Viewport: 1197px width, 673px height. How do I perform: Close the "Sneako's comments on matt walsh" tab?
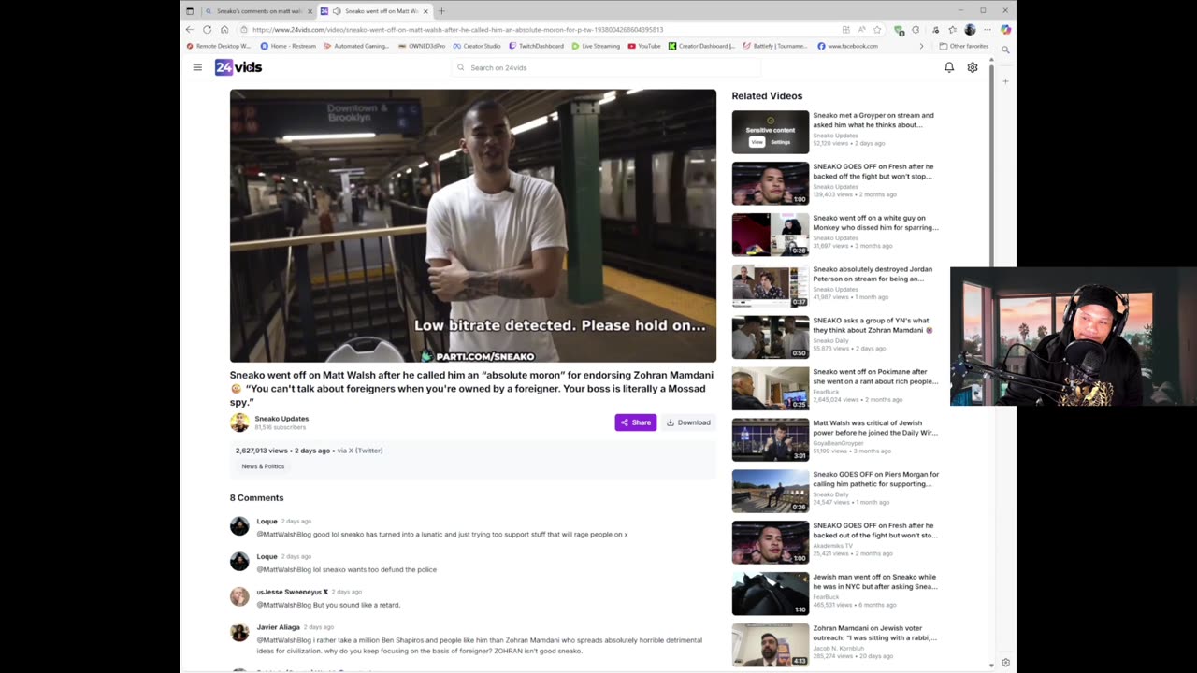[x=310, y=11]
